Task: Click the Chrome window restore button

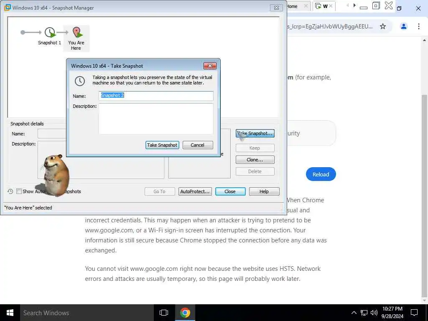Action: pyautogui.click(x=399, y=8)
